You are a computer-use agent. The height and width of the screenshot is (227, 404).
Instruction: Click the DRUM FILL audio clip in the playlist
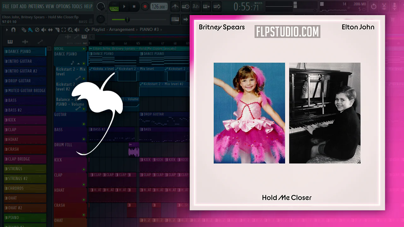tap(134, 149)
